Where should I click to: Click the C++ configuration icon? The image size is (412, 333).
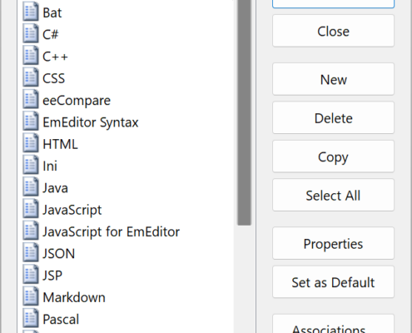(31, 56)
